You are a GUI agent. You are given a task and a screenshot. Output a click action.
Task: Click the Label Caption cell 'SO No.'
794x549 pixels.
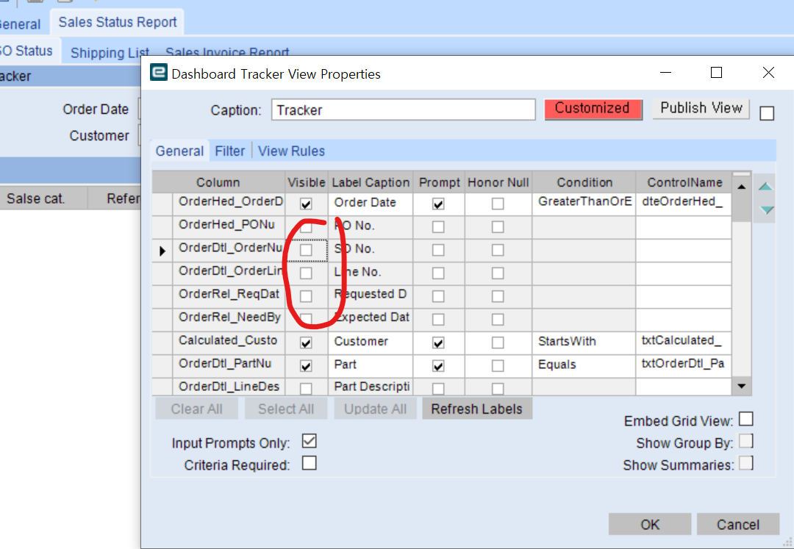(x=371, y=251)
